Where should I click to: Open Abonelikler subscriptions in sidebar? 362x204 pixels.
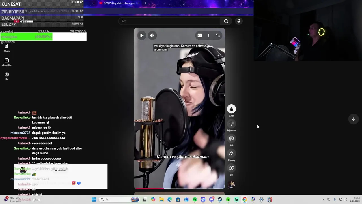(7, 62)
